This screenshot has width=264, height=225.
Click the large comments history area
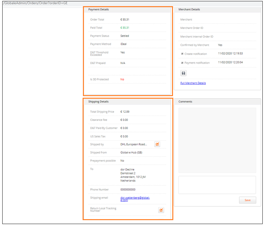point(217,140)
